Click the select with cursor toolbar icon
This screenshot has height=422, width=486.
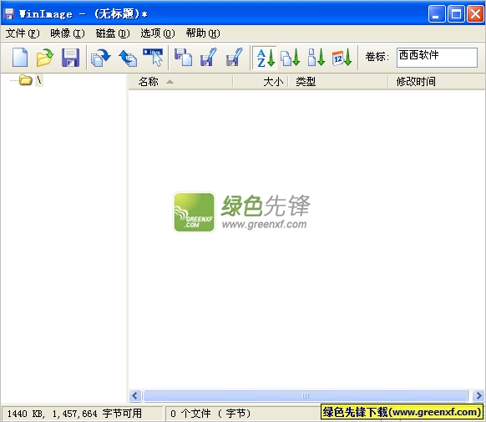(x=153, y=57)
